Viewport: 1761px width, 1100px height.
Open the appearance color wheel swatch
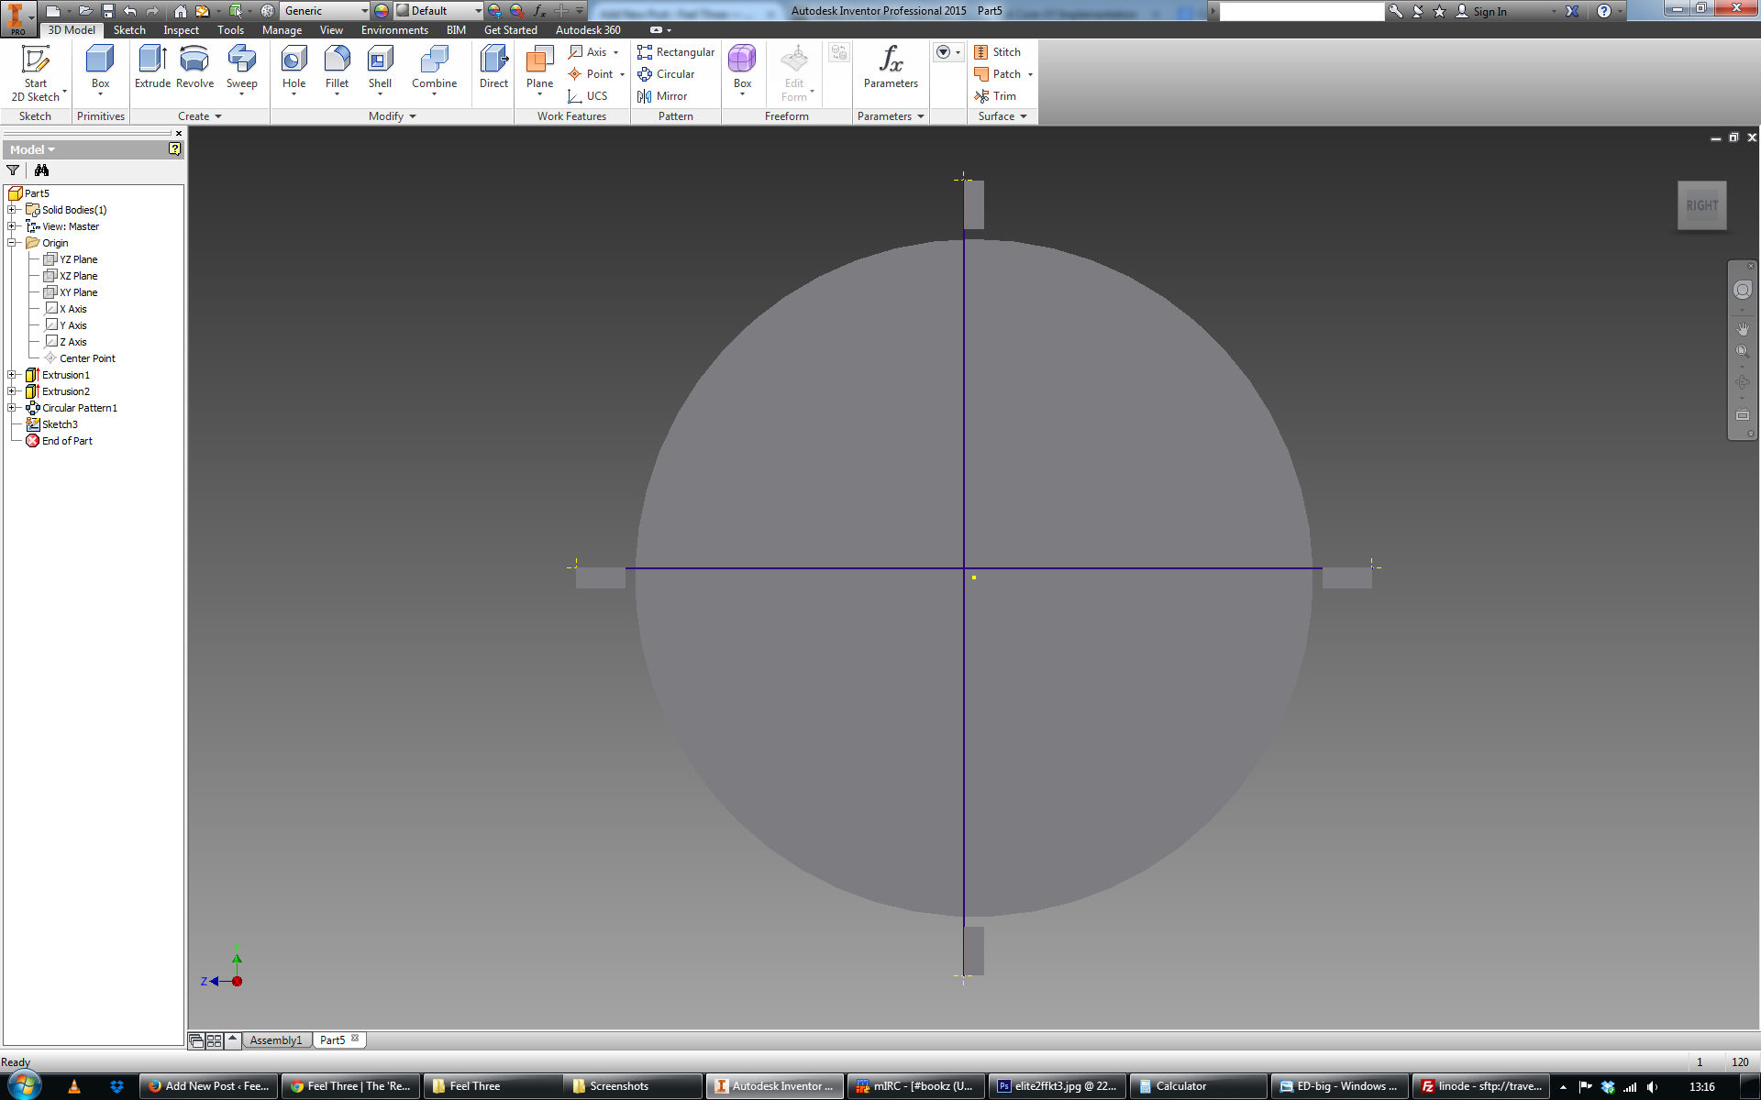pos(382,11)
